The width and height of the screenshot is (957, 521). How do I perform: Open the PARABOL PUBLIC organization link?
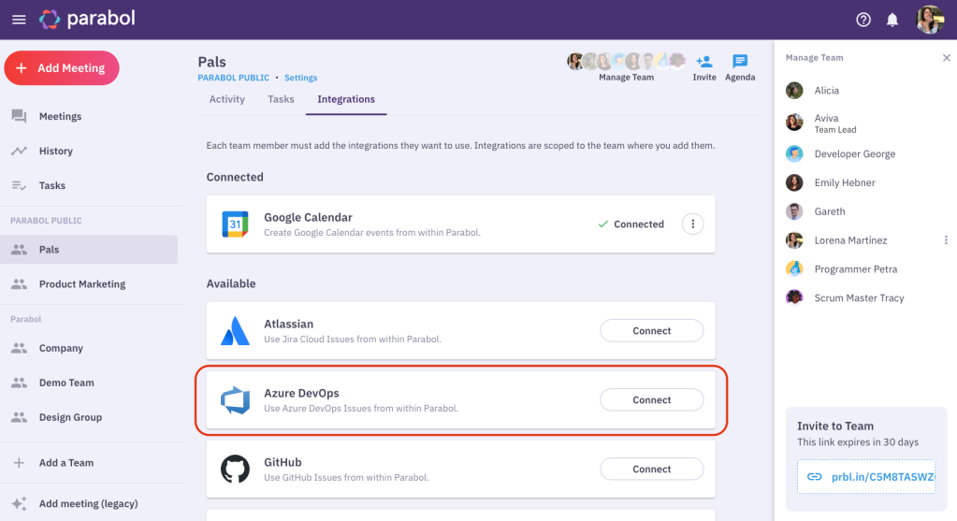pos(233,78)
